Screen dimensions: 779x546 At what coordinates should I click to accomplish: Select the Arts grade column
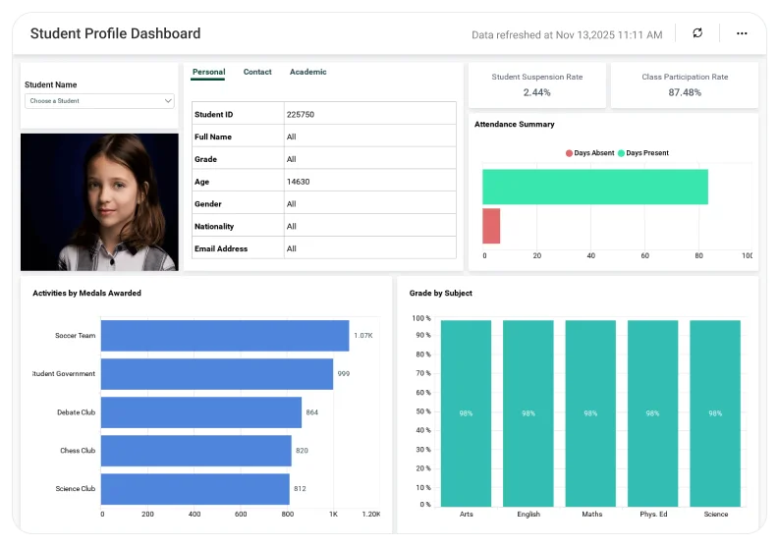tap(466, 413)
